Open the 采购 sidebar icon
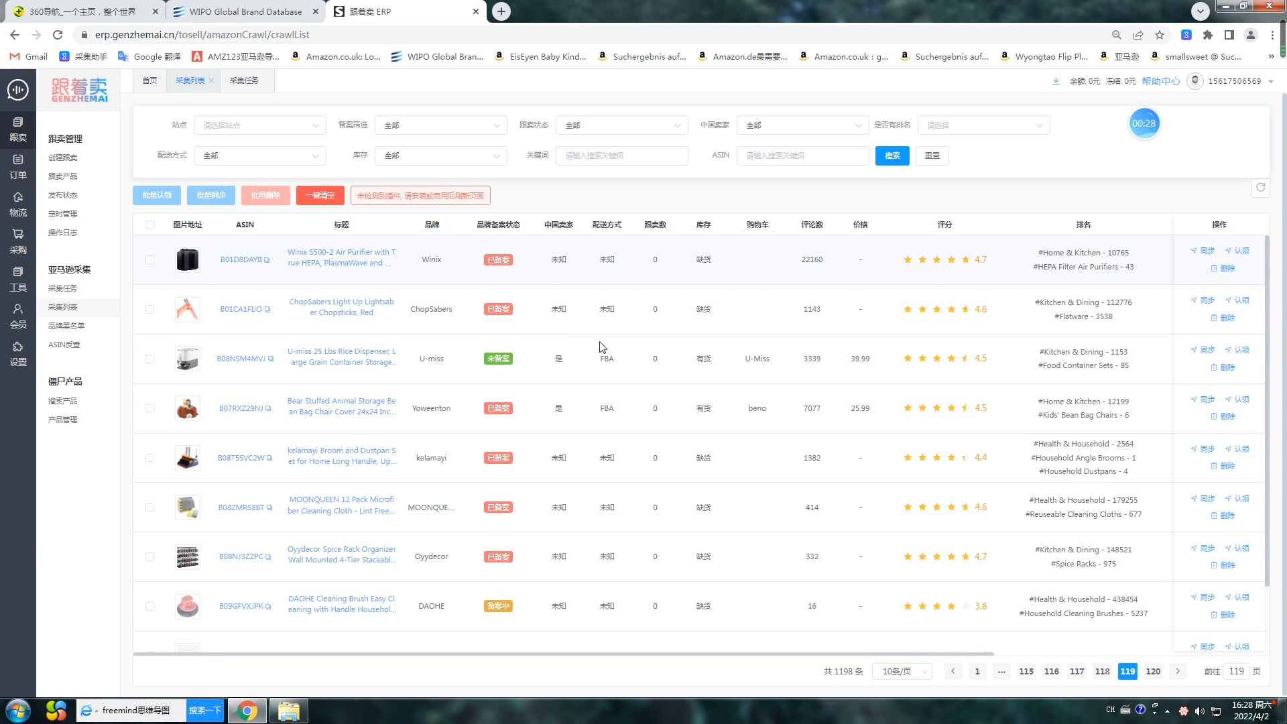Viewport: 1287px width, 724px height. pyautogui.click(x=18, y=241)
